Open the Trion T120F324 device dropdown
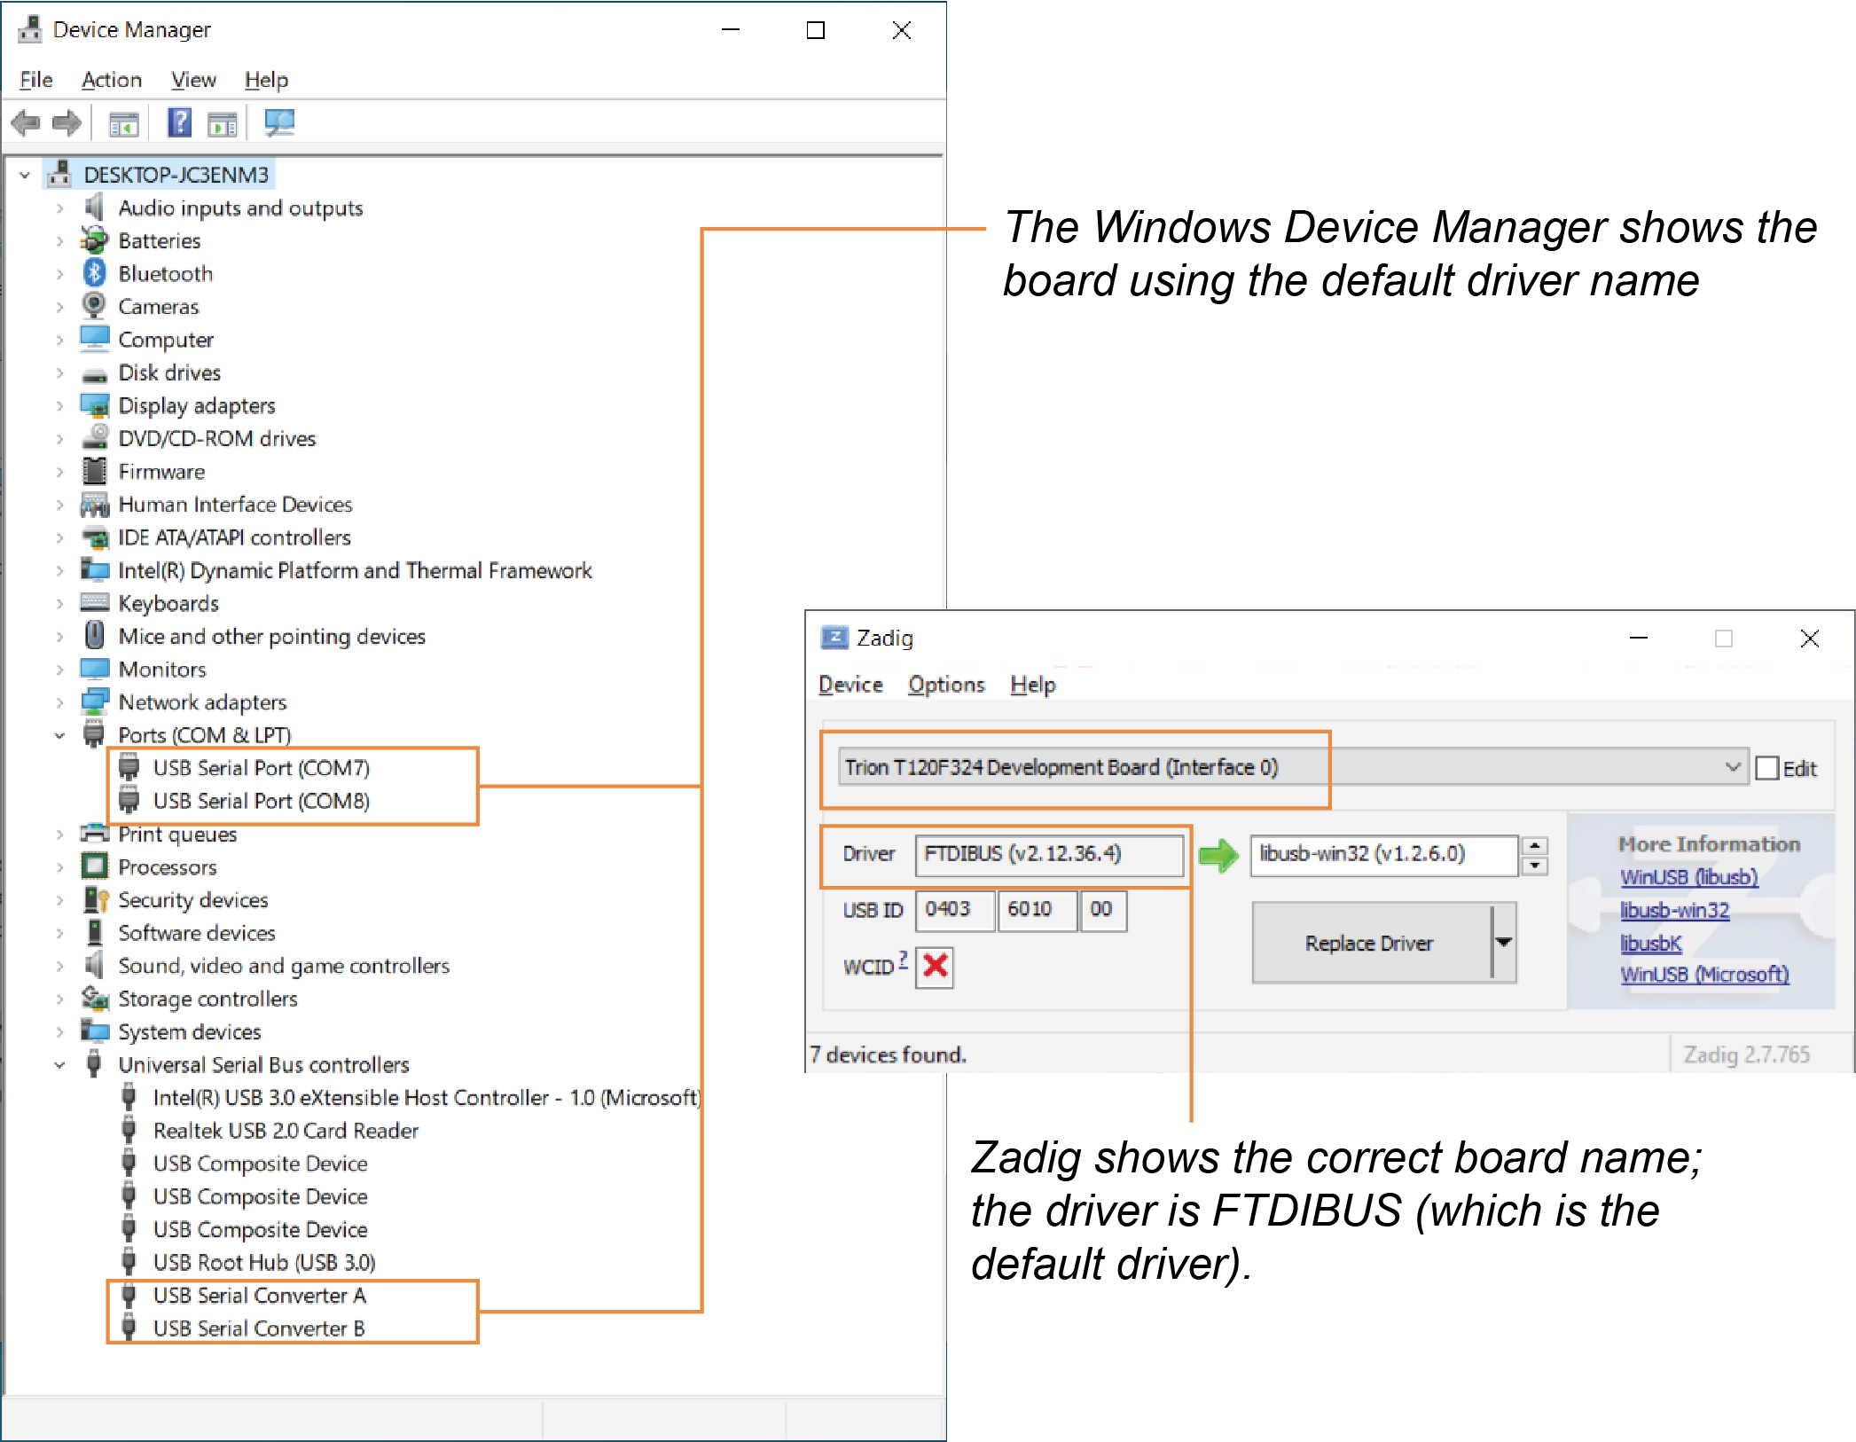Image resolution: width=1856 pixels, height=1442 pixels. [x=1732, y=767]
